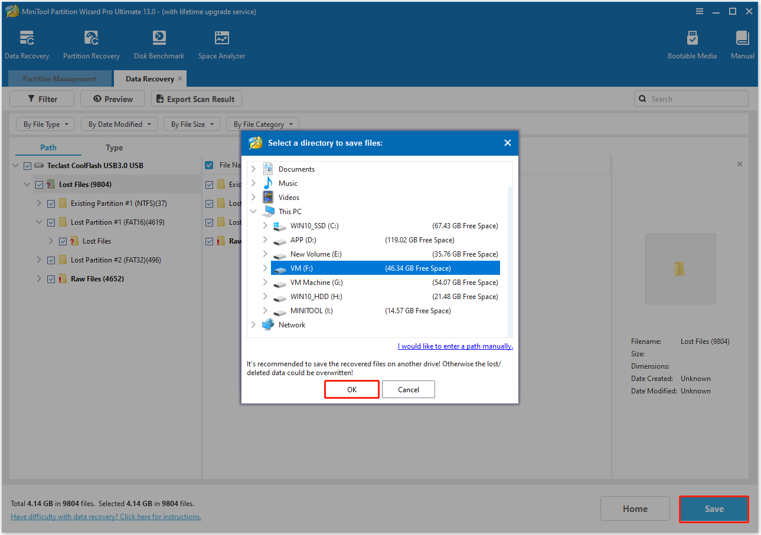Toggle the Existing Partition #1 checkbox

[x=51, y=203]
